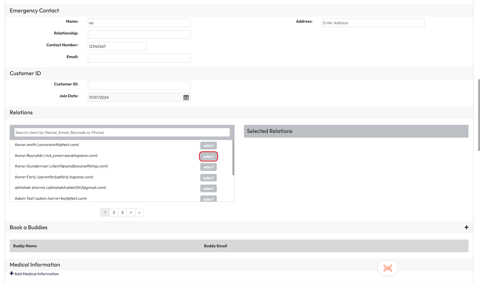Click the plus icon beside Add Medical Information
Screen dimensions: 480x283
[x=12, y=273]
